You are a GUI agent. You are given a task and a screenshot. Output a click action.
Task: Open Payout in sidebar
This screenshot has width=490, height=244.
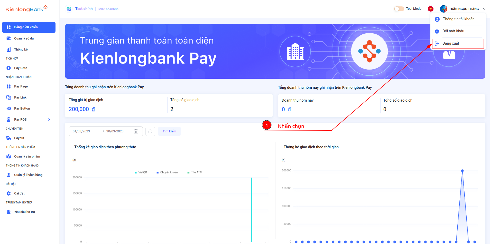coord(29,138)
